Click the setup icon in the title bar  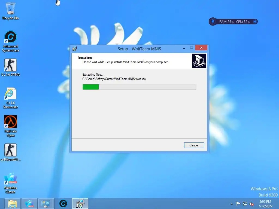[75, 49]
